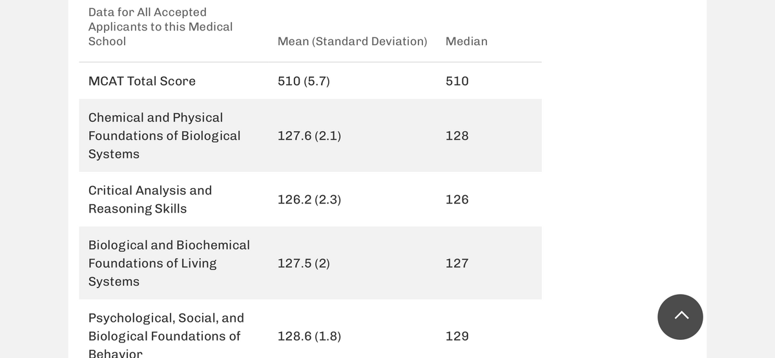
Task: Select Biological and Biochemical Foundations row label
Action: 169,263
